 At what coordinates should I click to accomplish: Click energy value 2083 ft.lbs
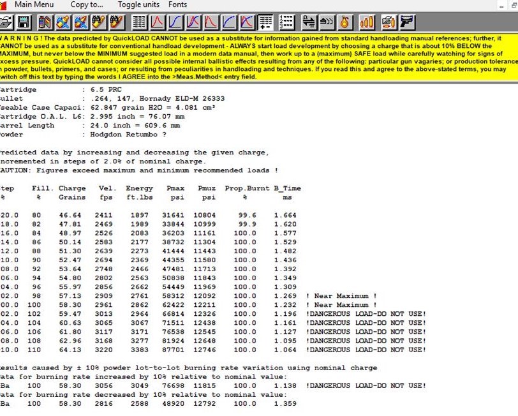pos(140,234)
